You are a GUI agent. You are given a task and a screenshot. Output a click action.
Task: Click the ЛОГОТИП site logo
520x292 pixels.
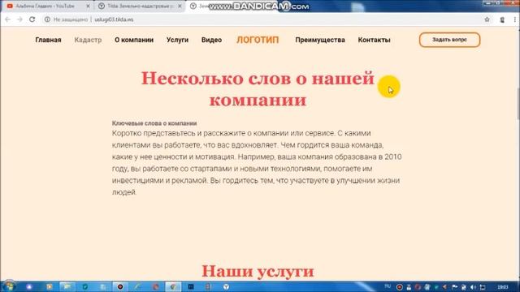(x=258, y=40)
